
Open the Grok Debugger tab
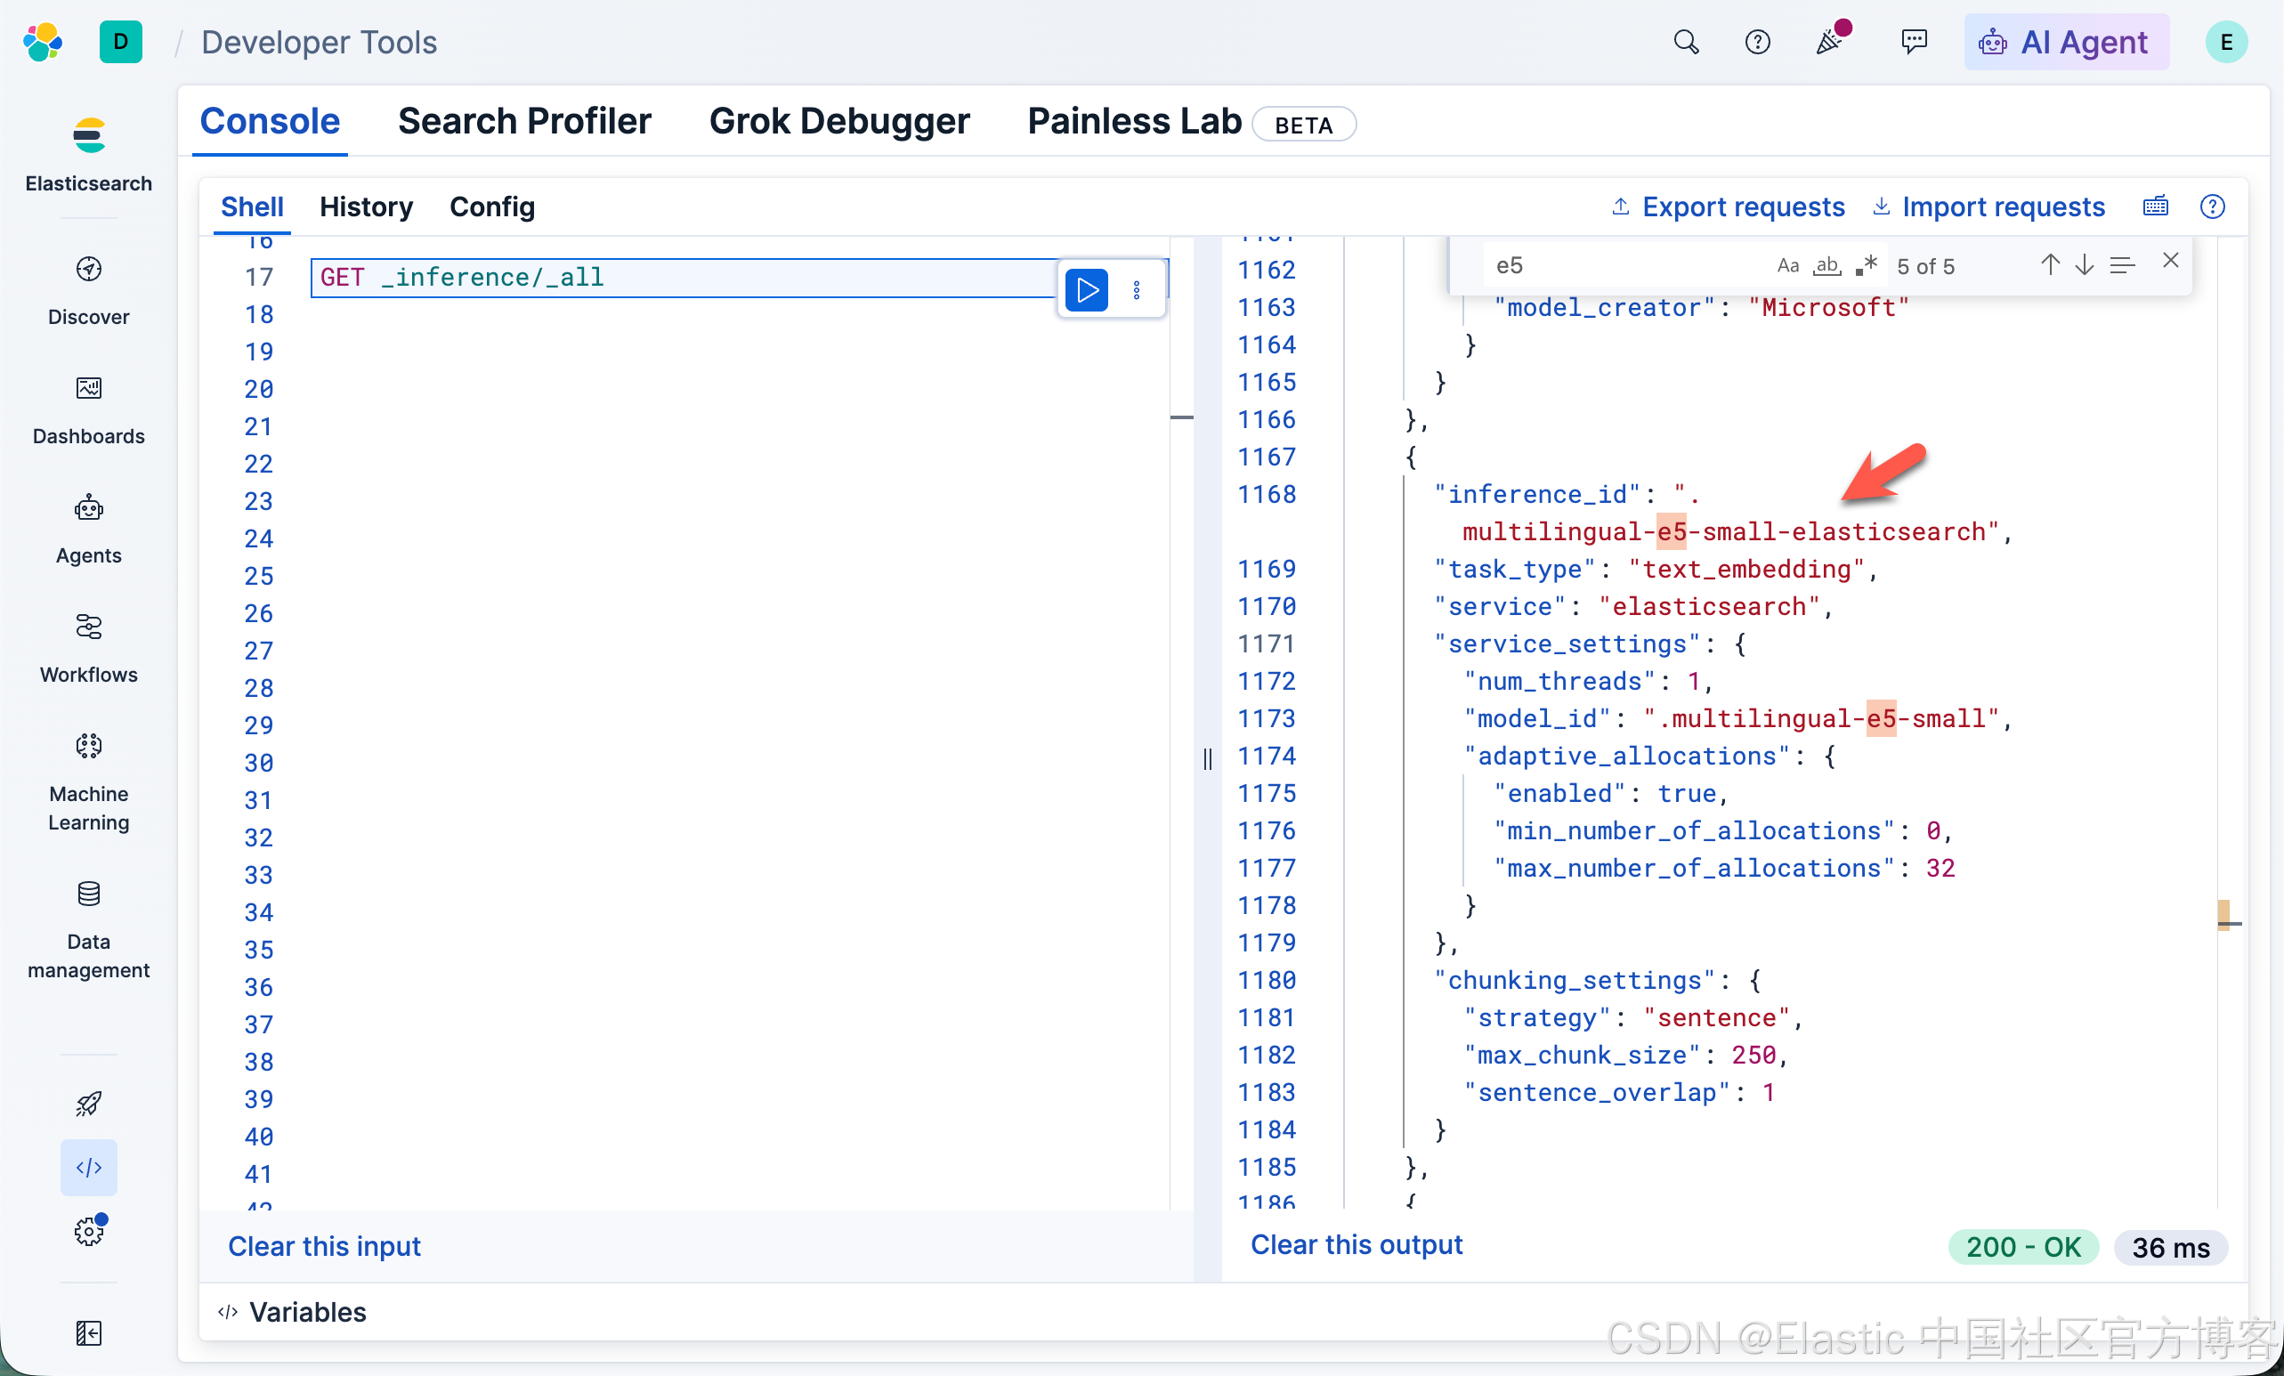point(838,121)
